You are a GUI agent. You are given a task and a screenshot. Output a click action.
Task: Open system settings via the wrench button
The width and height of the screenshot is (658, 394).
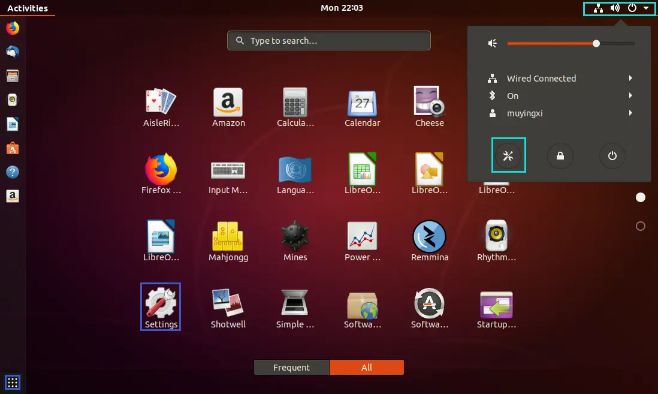coord(508,155)
